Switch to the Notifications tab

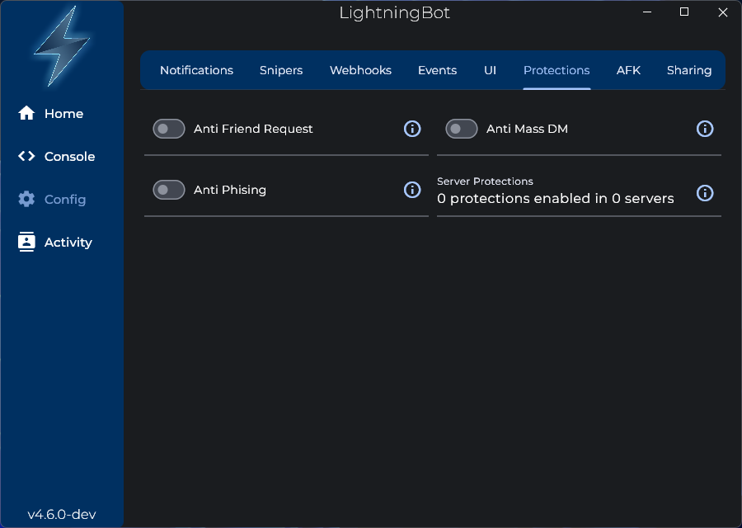[196, 70]
